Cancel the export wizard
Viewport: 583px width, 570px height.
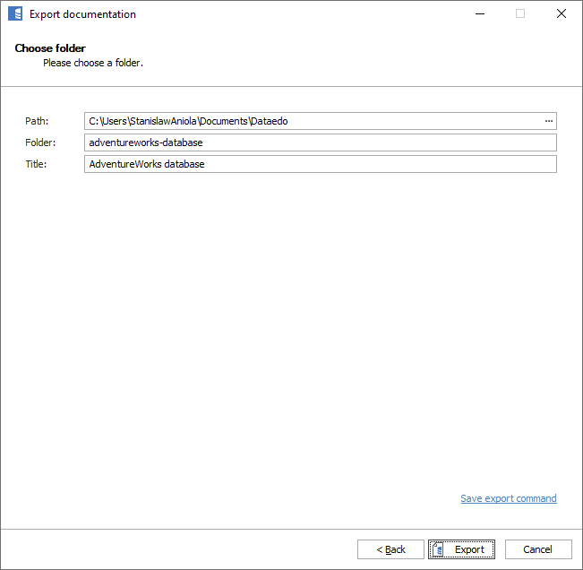(x=537, y=549)
